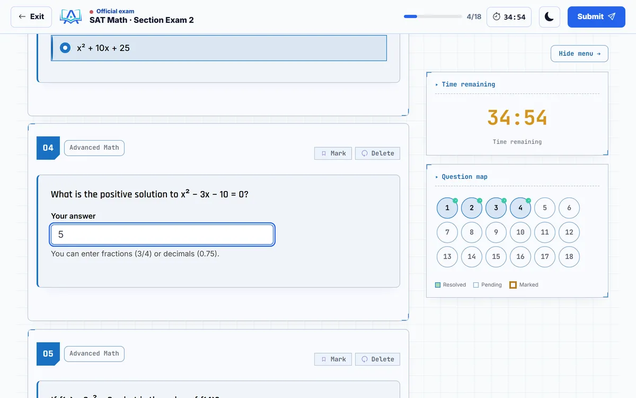Go to question 3 in question map
Screen dimensions: 636x398
click(x=496, y=208)
